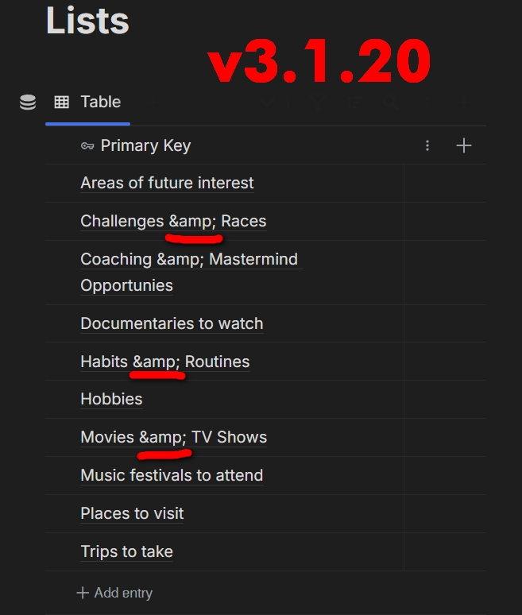Viewport: 522px width, 615px height.
Task: Open the Hobbies entry
Action: [111, 399]
